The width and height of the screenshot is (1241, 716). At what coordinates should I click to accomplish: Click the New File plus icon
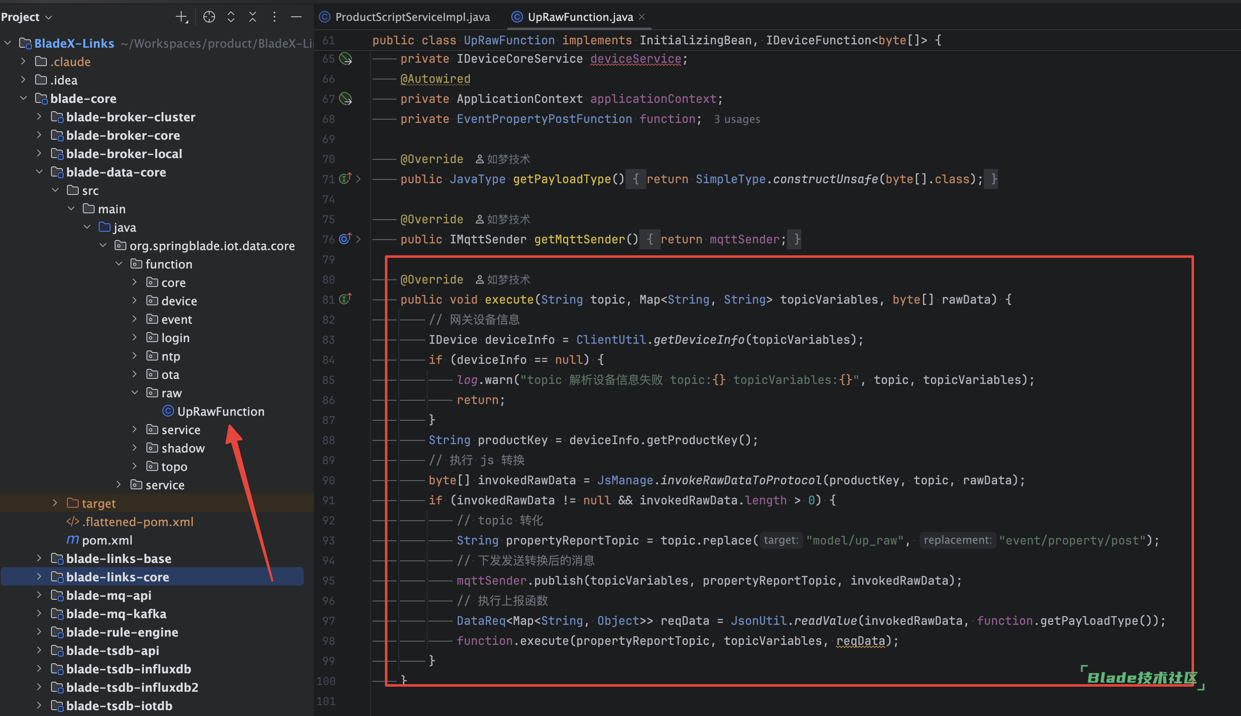(182, 17)
